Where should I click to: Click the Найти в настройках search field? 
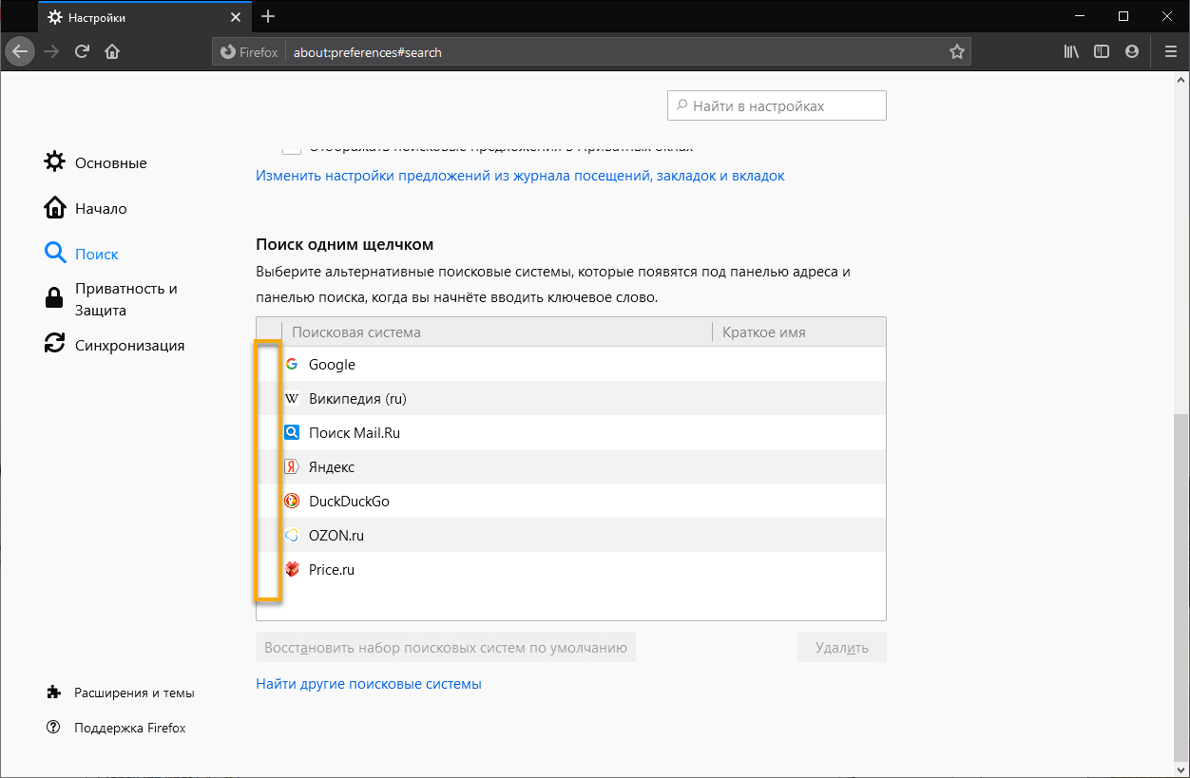click(777, 104)
